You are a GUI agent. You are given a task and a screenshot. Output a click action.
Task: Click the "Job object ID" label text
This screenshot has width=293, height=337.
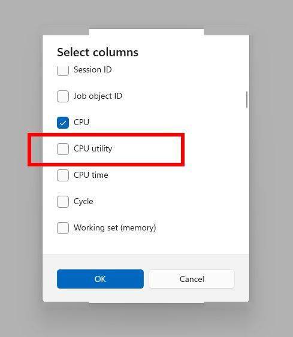98,96
